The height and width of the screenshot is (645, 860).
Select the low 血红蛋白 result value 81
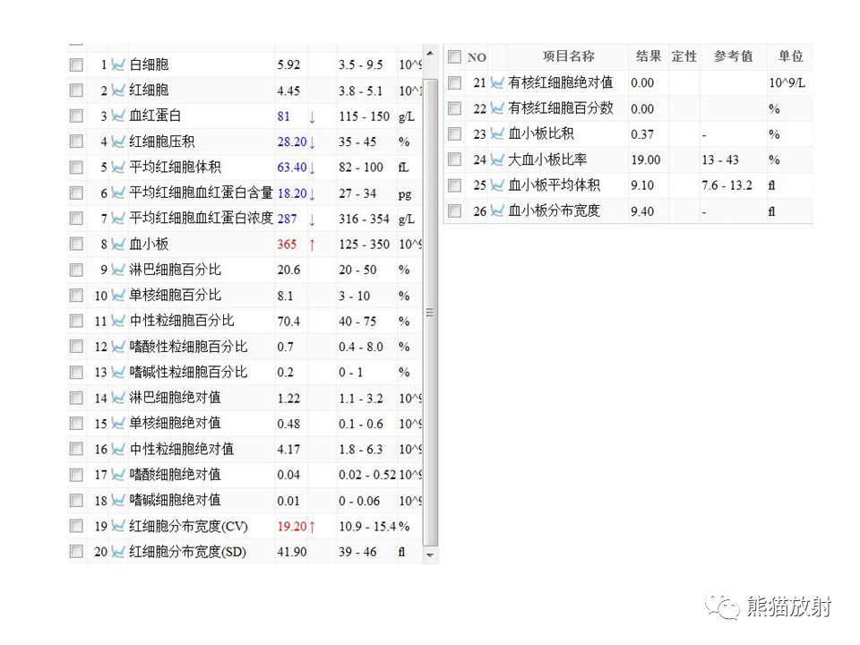284,116
